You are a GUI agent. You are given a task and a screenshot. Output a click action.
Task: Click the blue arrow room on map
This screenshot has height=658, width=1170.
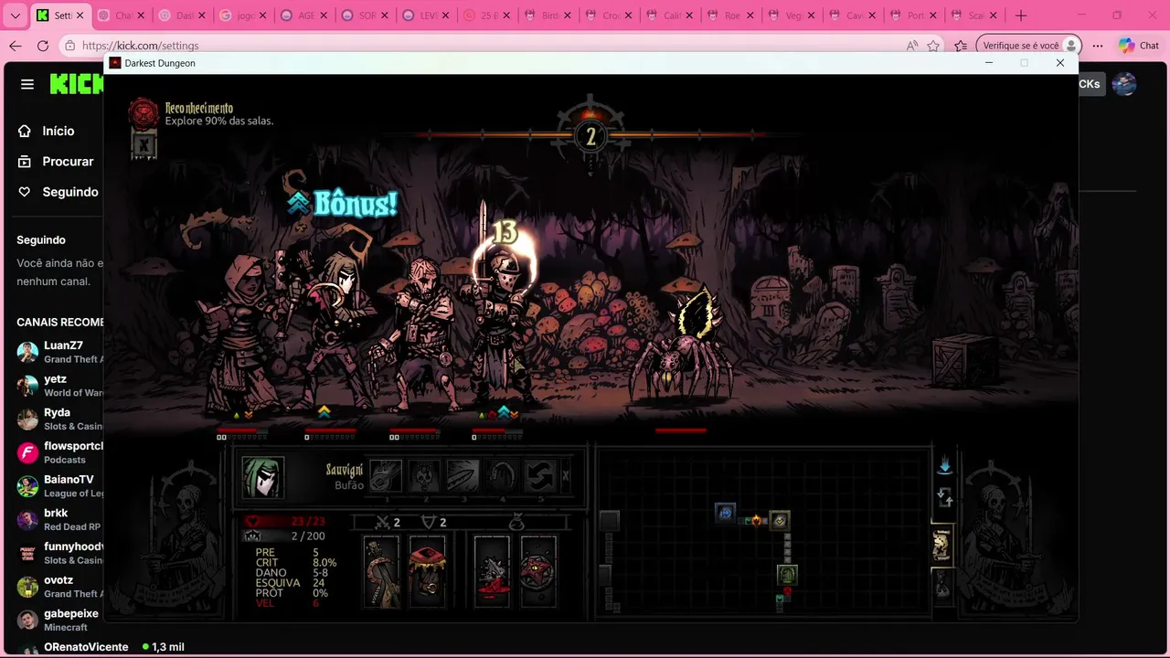pyautogui.click(x=725, y=514)
